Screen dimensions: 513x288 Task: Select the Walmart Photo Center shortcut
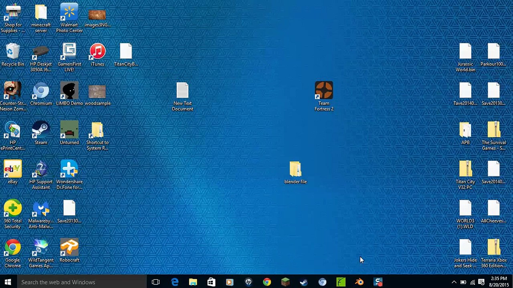(x=69, y=19)
